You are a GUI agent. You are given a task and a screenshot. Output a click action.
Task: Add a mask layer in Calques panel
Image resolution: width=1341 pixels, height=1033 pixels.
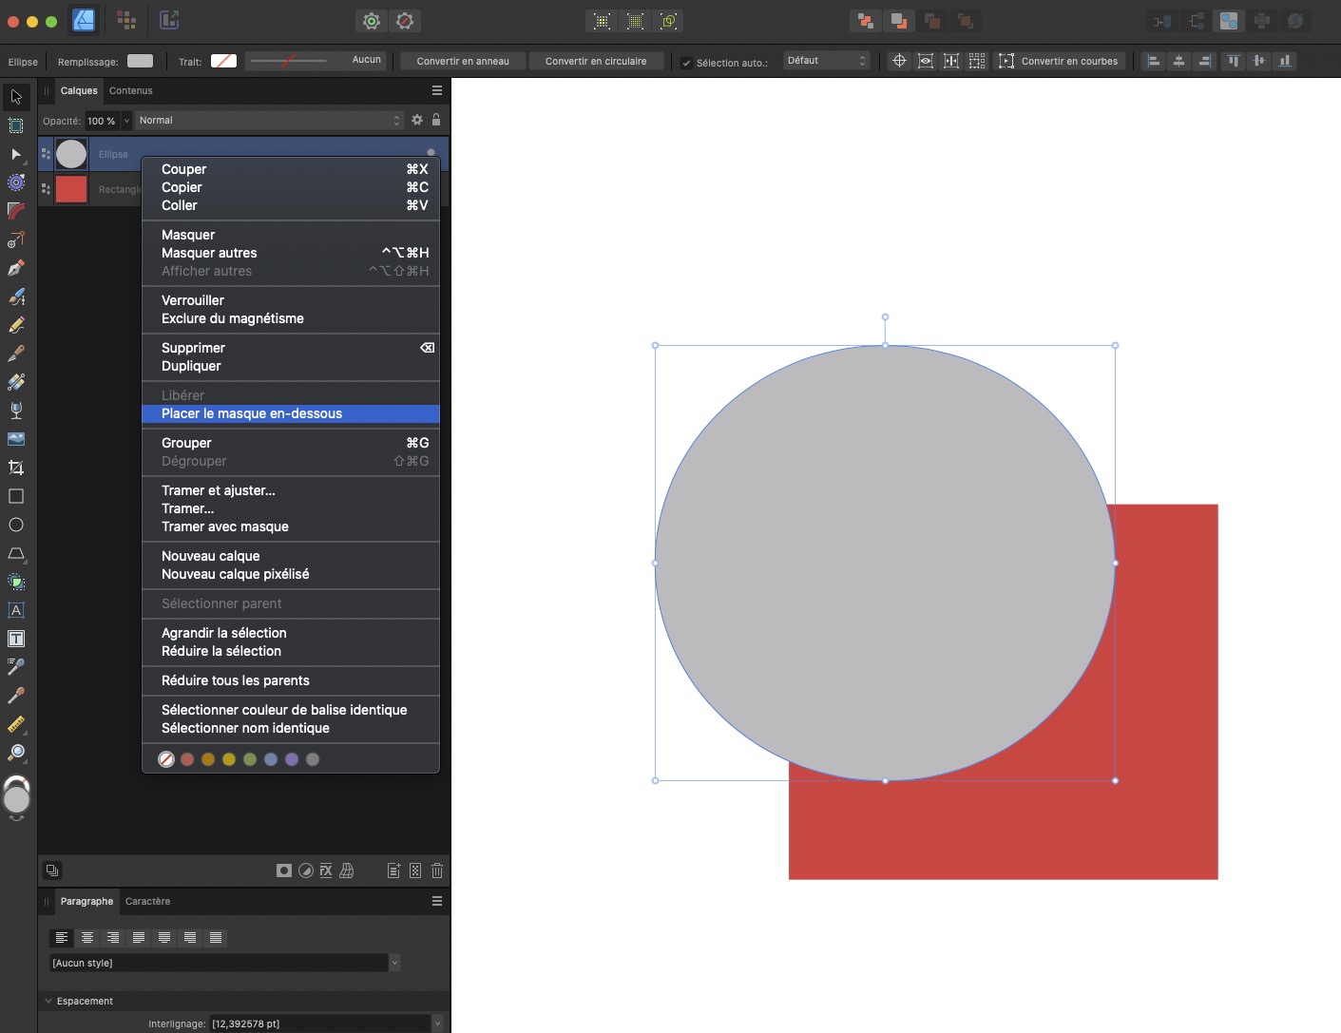pyautogui.click(x=283, y=870)
